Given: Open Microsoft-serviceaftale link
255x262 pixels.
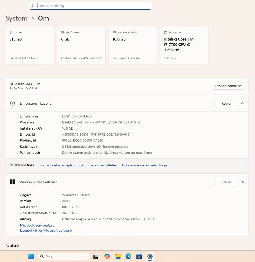Looking at the screenshot, I should [x=37, y=225].
